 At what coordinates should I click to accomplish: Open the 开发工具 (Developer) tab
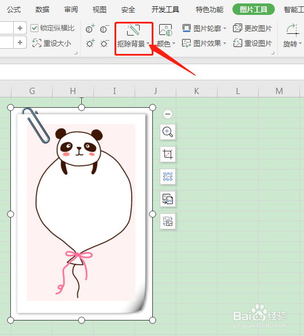[x=165, y=9]
